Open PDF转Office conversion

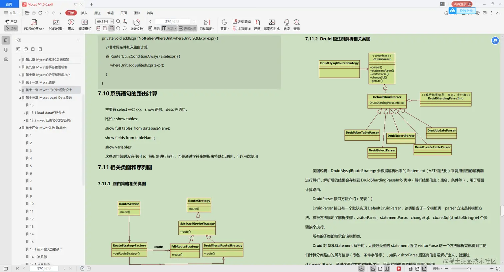point(34,25)
